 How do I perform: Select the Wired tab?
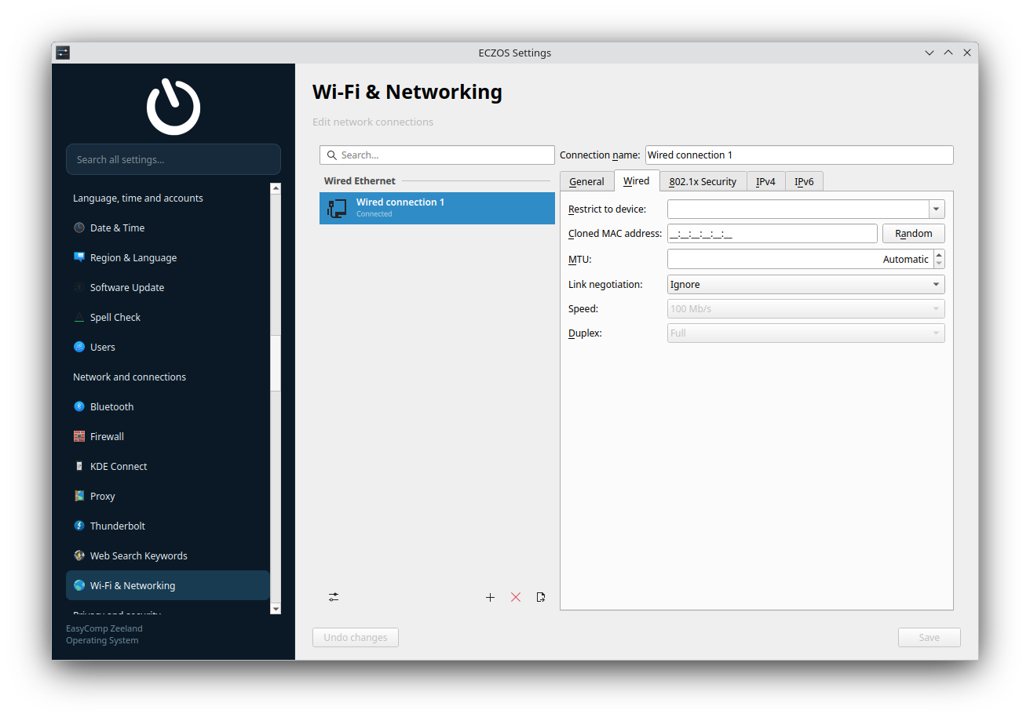[x=637, y=180]
